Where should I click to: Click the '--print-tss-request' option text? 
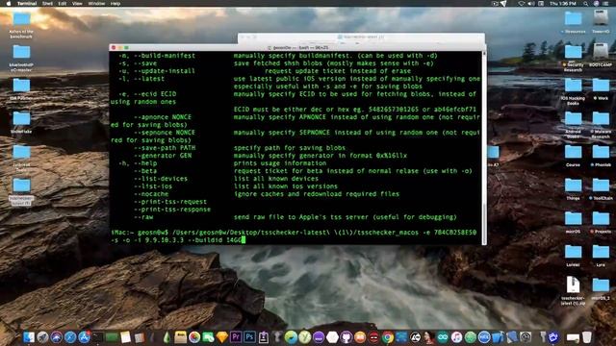coord(170,202)
